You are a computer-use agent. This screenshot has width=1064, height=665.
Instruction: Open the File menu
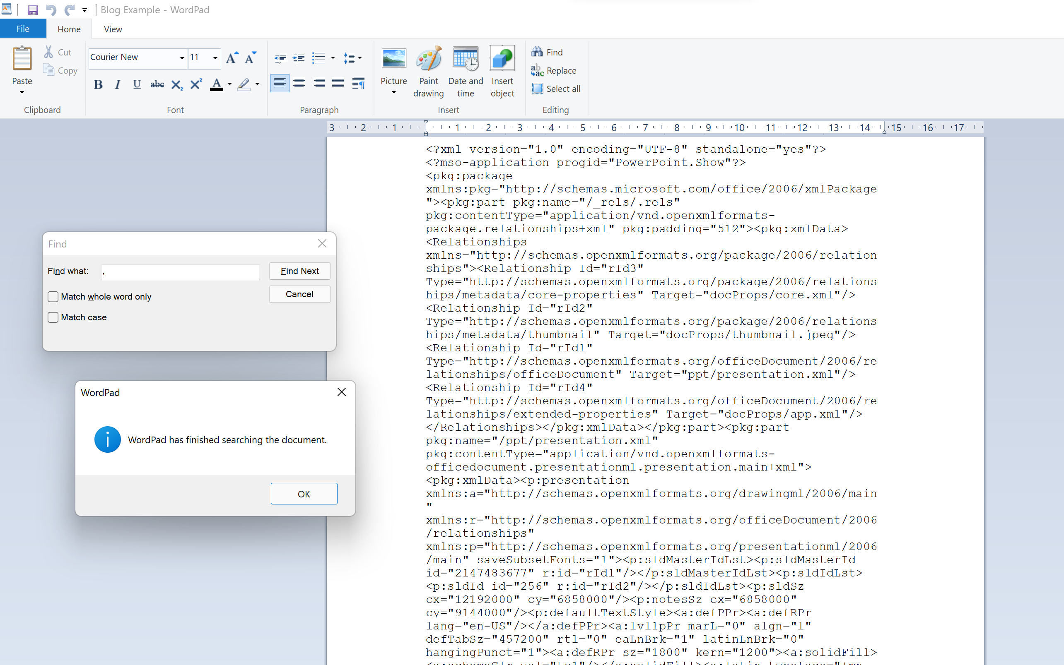tap(23, 29)
